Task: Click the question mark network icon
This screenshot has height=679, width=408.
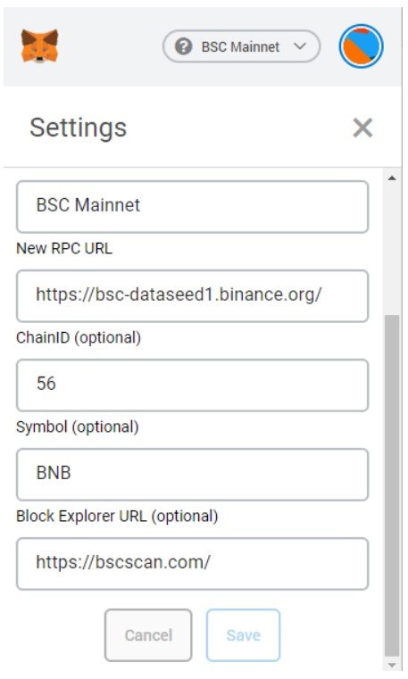Action: (183, 46)
